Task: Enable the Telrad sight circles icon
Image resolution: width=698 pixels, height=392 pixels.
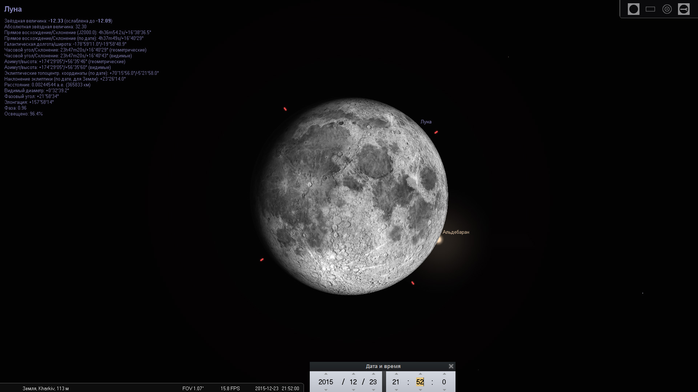Action: pyautogui.click(x=667, y=9)
